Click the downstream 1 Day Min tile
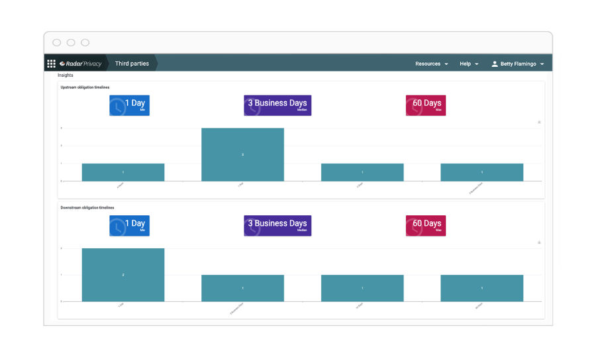 pyautogui.click(x=129, y=226)
